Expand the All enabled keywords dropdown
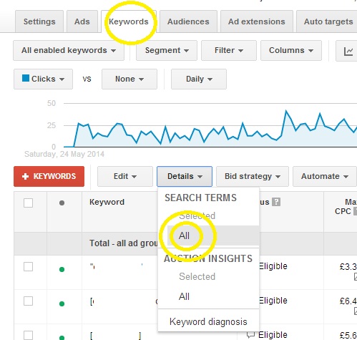Screen dimensions: 357x340 click(x=69, y=50)
